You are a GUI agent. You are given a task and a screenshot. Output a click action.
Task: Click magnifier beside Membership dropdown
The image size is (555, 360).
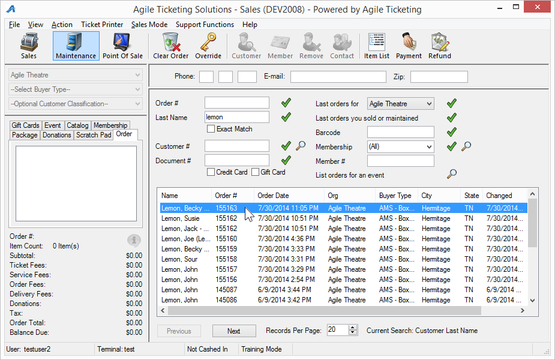(x=466, y=146)
